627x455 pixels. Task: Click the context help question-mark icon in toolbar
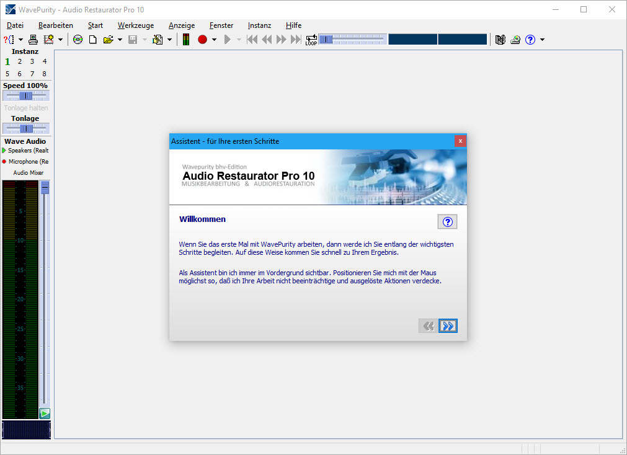(9, 40)
